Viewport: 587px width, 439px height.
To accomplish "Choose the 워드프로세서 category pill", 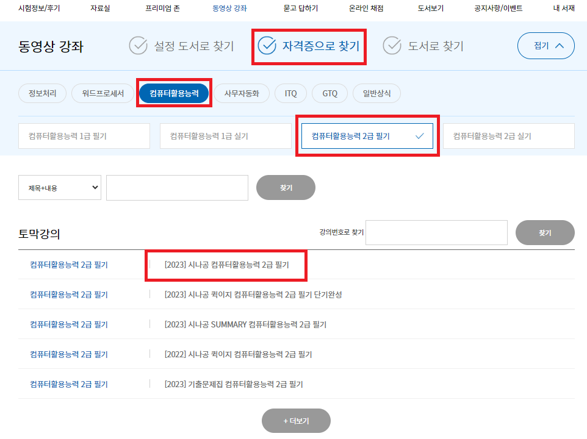I will coord(103,93).
